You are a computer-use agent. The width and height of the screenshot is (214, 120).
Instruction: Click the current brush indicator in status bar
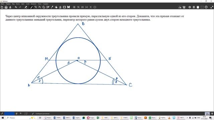(33, 114)
